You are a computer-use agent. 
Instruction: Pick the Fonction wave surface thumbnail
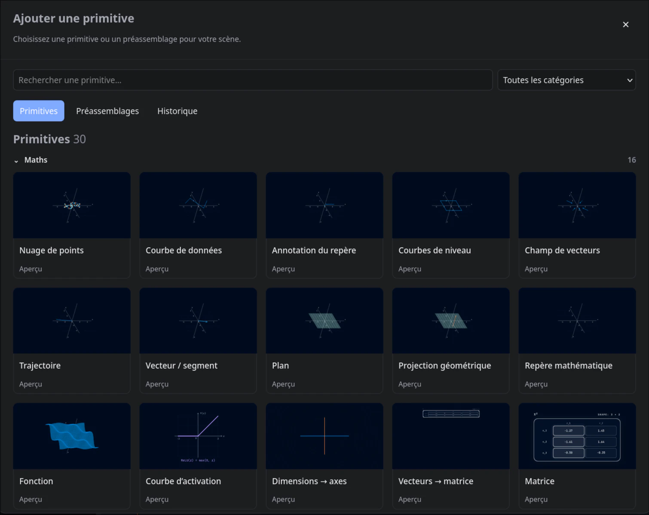(72, 436)
